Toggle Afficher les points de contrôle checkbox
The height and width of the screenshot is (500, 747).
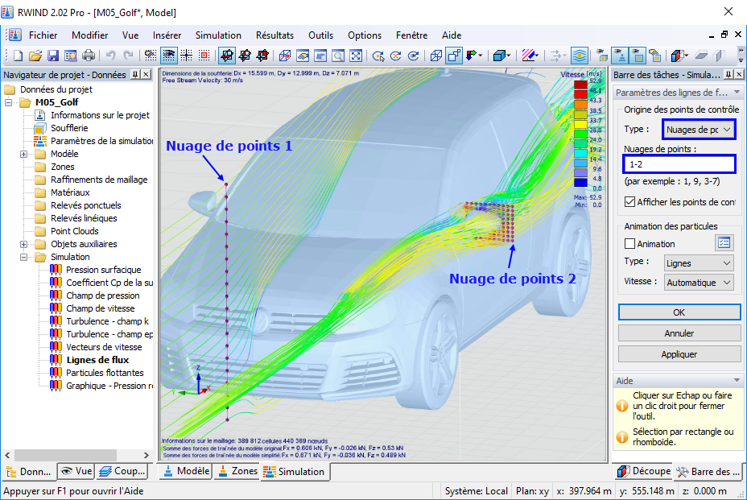click(629, 201)
